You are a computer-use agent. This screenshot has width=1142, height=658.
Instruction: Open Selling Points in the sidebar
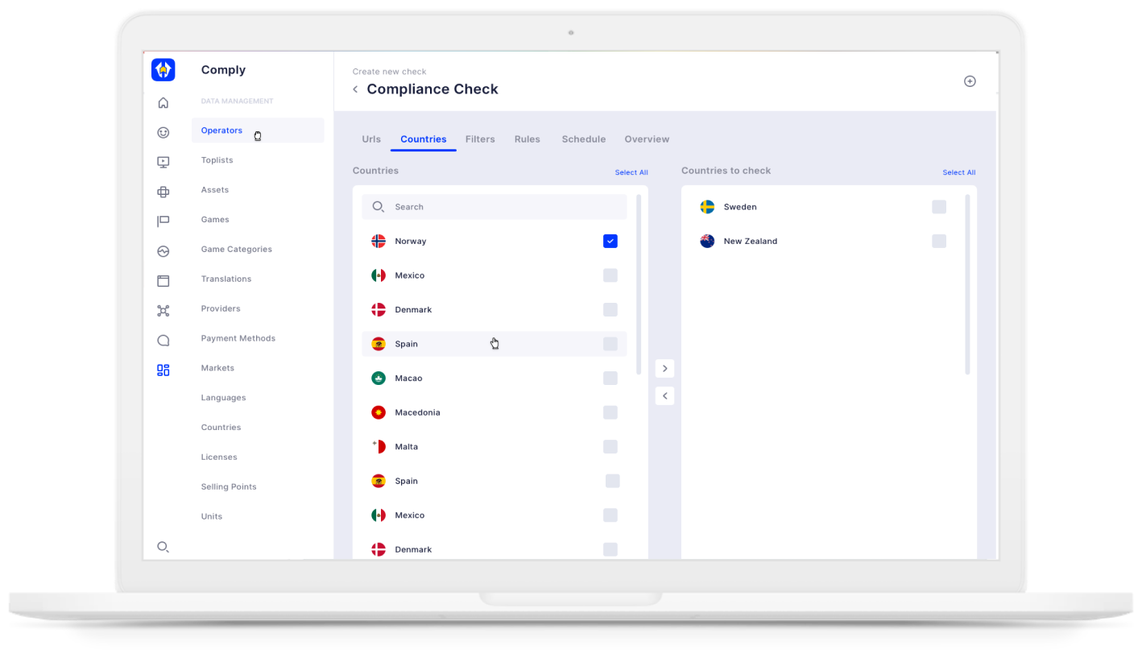click(229, 487)
